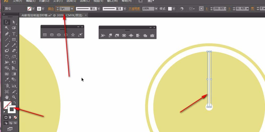
Task: Enable Draw Inside mode
Action: click(15, 123)
